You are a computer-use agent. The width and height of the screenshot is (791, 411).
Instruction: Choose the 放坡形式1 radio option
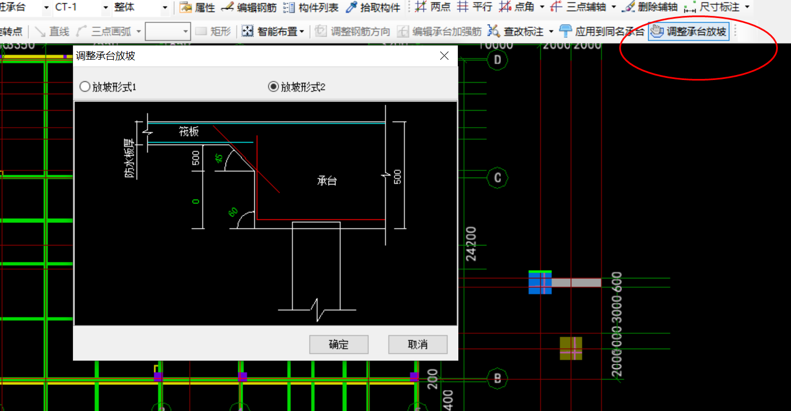coord(108,87)
